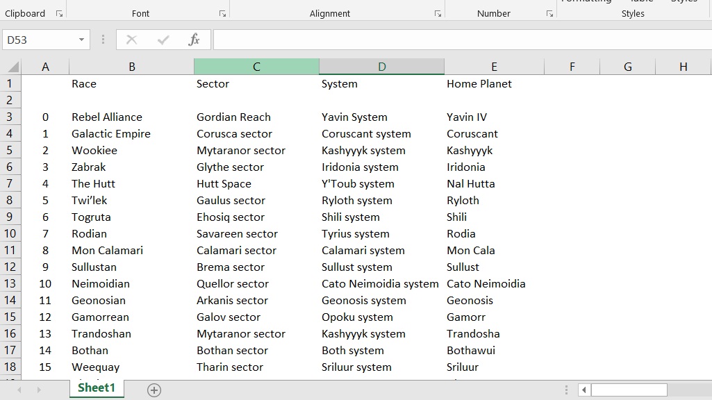Select the 'Iridonia' home planet cell
This screenshot has width=712, height=400.
[494, 167]
